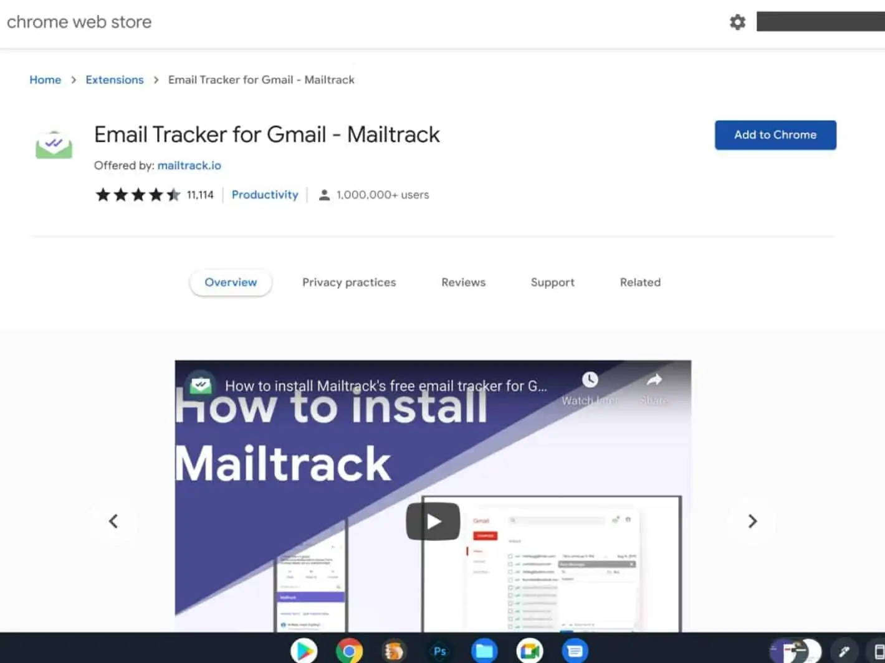Click the "Email Tracker for Gmail - Mailtrack" breadcrumb text
885x663 pixels.
pyautogui.click(x=261, y=80)
